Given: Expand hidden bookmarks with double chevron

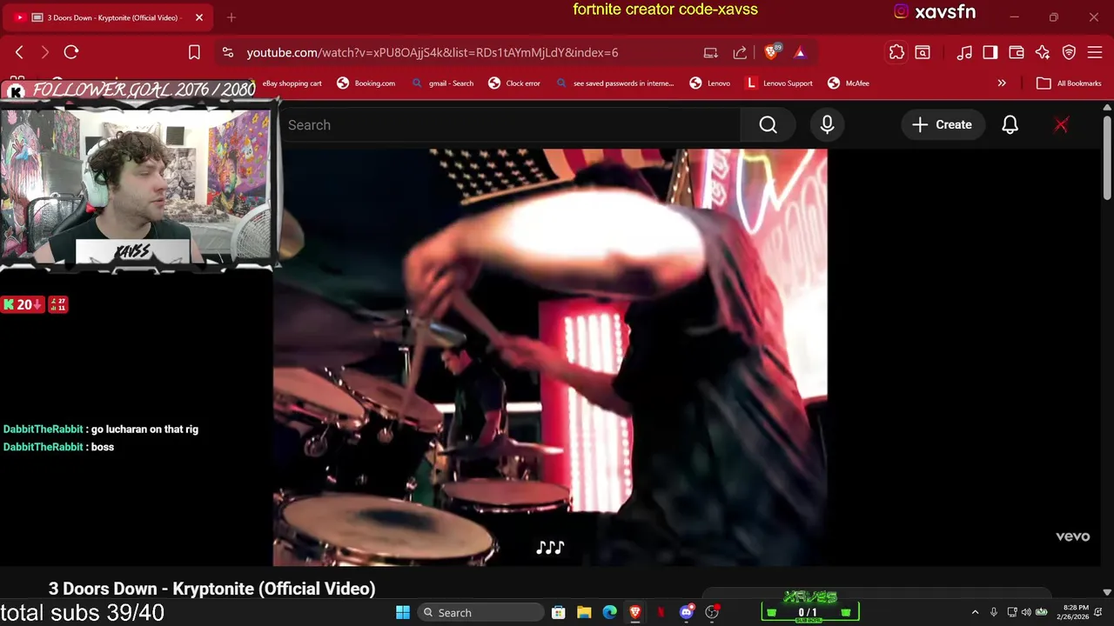Looking at the screenshot, I should pos(1002,83).
